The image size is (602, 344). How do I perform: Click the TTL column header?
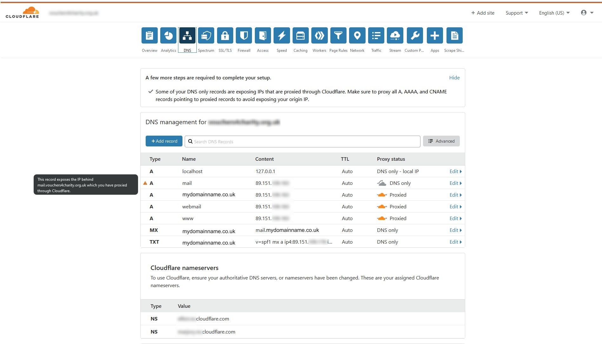click(x=345, y=159)
